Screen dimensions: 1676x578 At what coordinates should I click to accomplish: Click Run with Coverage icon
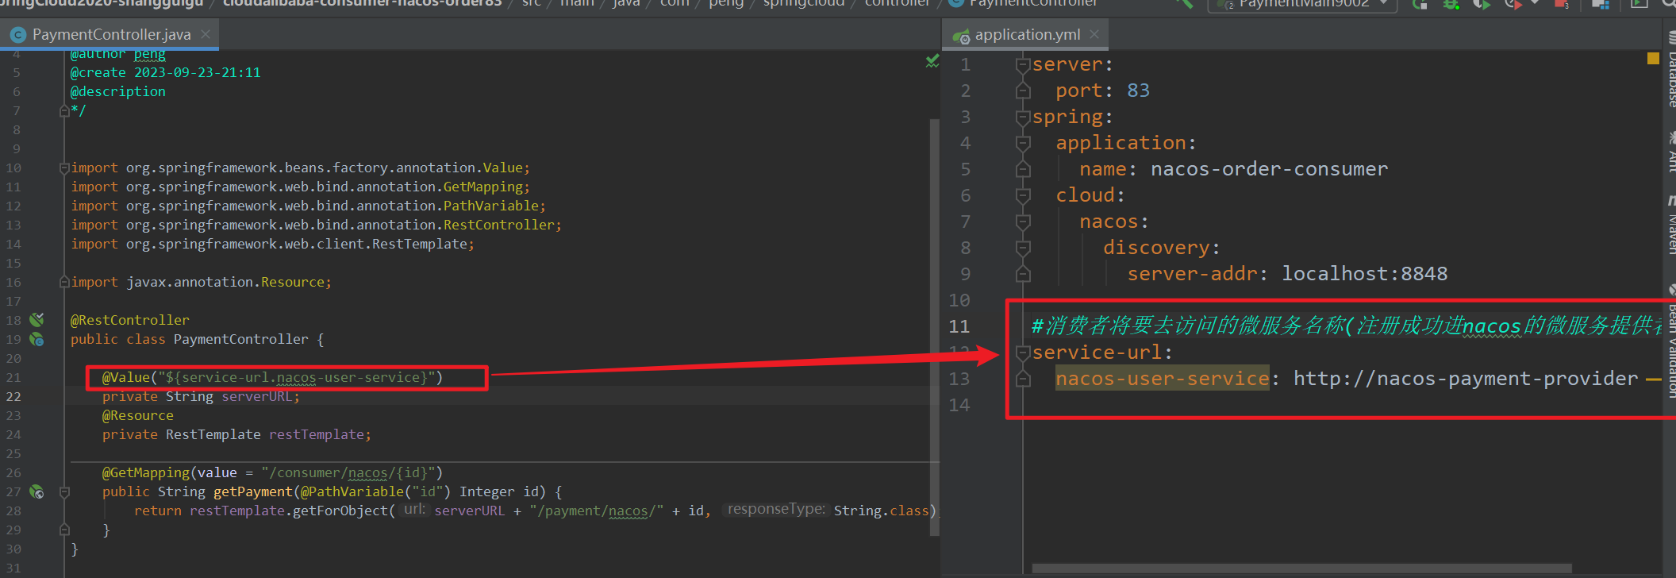1482,4
